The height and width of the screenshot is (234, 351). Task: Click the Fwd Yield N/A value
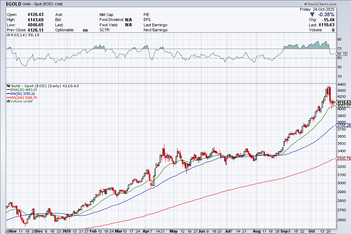tap(129, 25)
